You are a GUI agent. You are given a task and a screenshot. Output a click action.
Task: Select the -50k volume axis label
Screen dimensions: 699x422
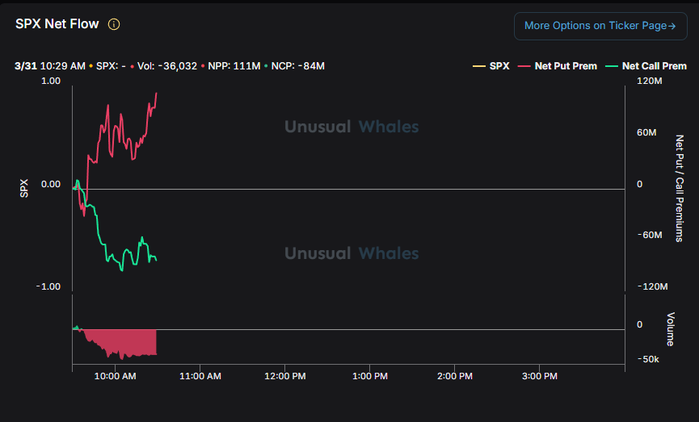pyautogui.click(x=648, y=359)
